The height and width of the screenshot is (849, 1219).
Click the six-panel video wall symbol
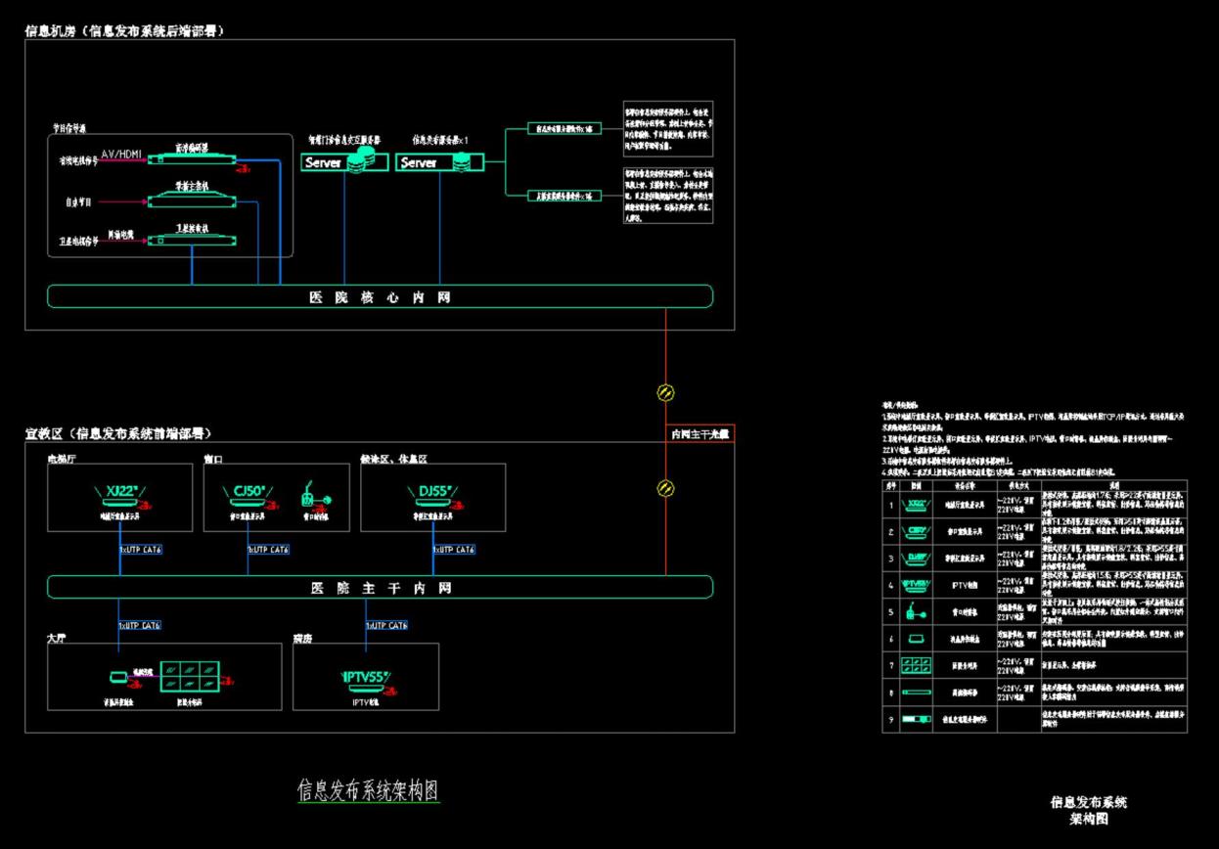pos(190,676)
